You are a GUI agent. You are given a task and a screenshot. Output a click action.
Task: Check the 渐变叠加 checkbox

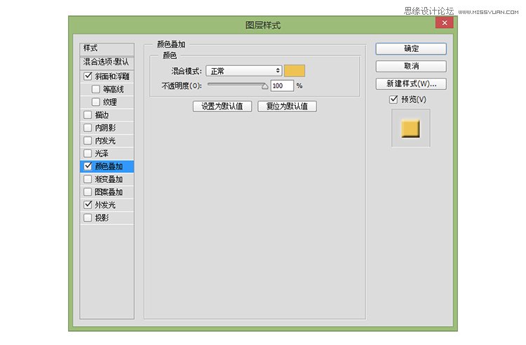88,179
